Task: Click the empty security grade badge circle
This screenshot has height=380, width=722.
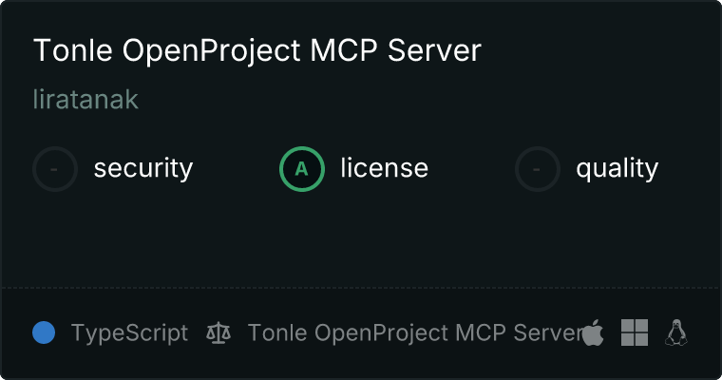Action: (55, 169)
